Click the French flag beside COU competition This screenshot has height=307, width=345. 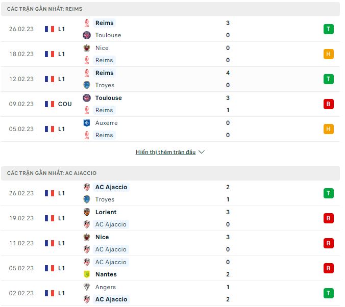[x=50, y=104]
